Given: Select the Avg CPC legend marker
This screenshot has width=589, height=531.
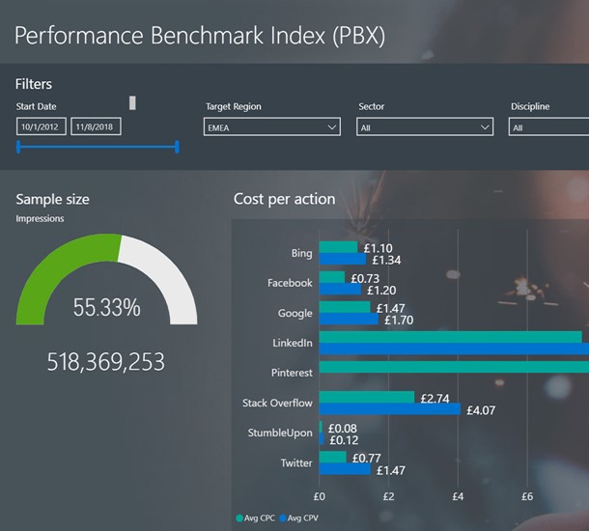Looking at the screenshot, I should [x=239, y=518].
